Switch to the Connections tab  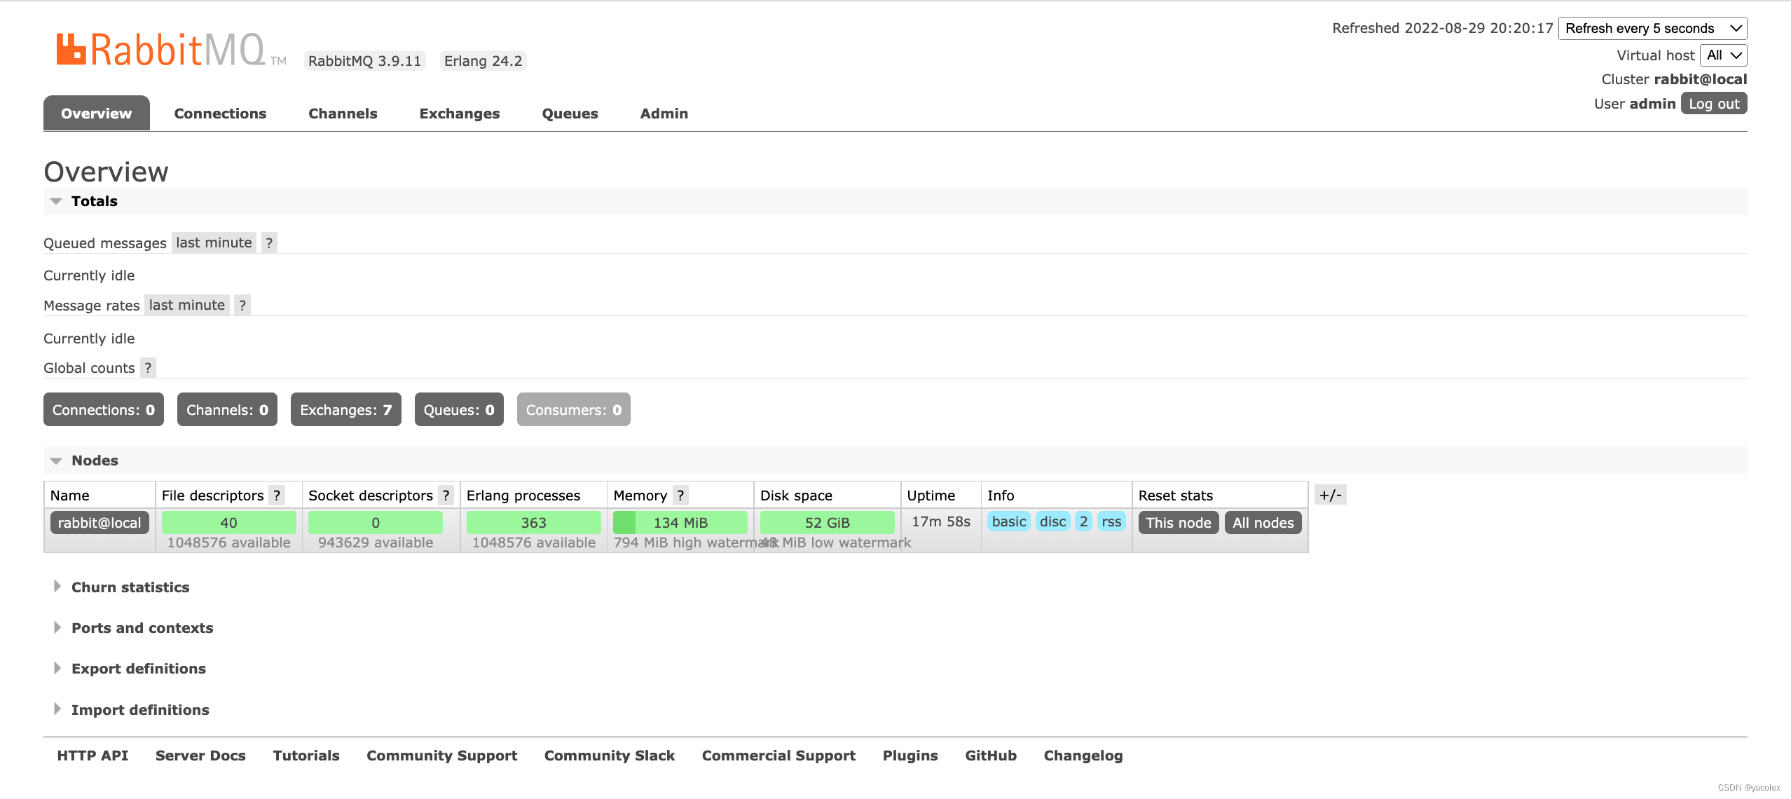click(x=220, y=114)
